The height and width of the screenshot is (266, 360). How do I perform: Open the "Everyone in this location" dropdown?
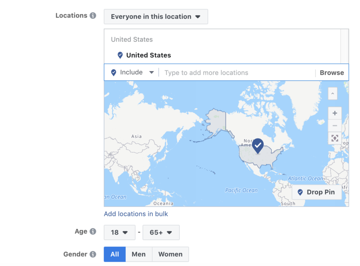[155, 16]
